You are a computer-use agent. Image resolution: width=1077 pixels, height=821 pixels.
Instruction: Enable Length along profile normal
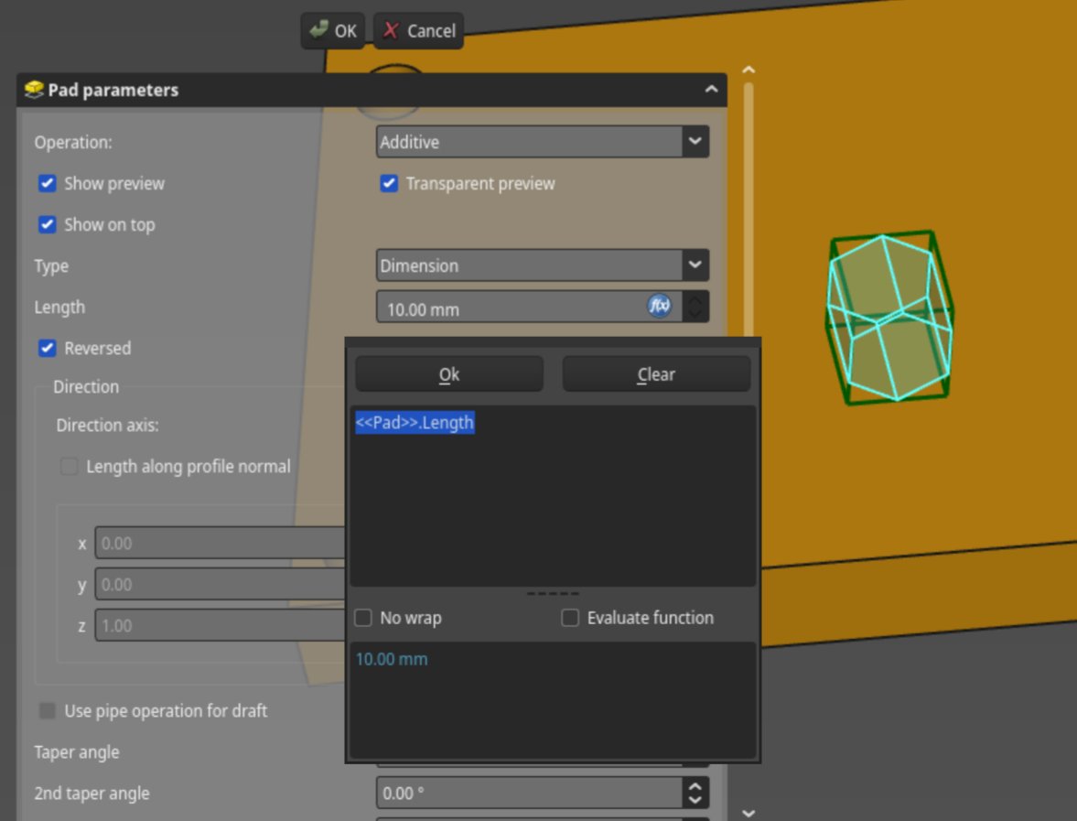[x=69, y=466]
